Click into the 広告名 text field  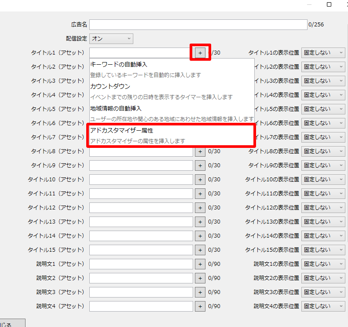point(198,25)
